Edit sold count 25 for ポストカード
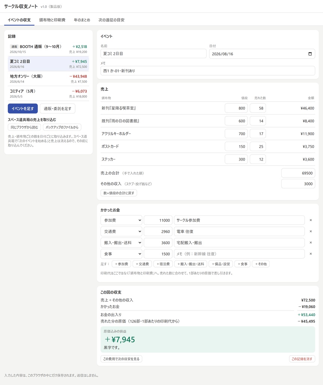This screenshot has width=323, height=385. point(258,146)
